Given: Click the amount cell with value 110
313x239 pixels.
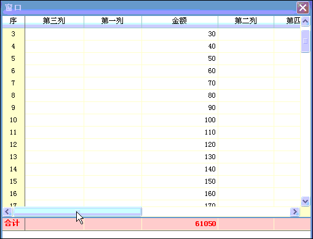Looking at the screenshot, I should [x=180, y=132].
